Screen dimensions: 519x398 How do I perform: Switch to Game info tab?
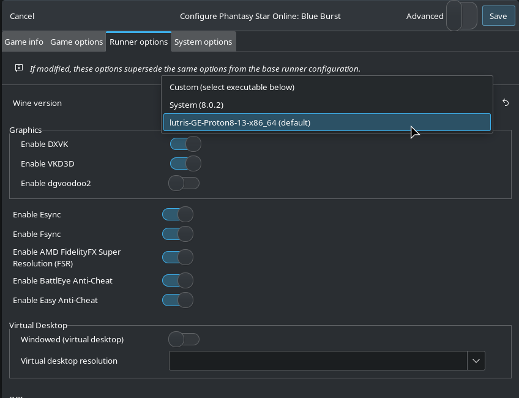pos(24,42)
